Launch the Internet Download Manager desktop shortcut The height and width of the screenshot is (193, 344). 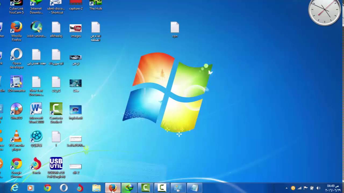pos(36,7)
